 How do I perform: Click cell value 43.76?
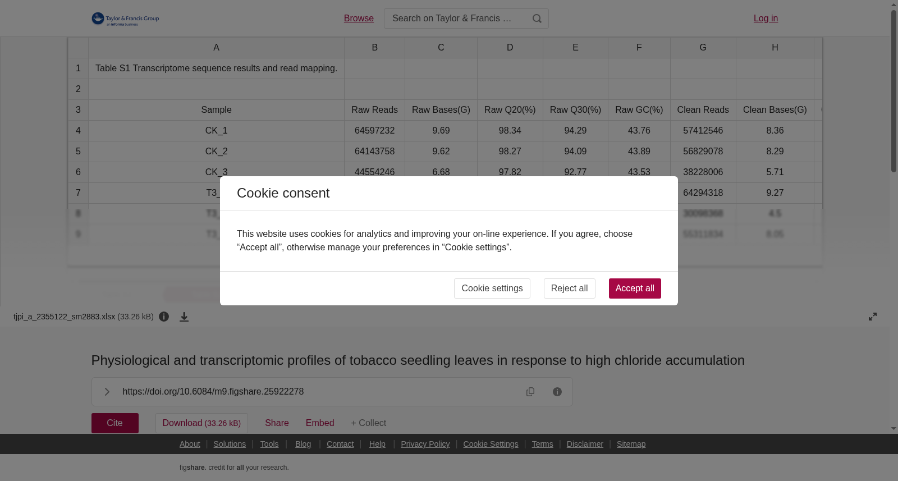639,131
